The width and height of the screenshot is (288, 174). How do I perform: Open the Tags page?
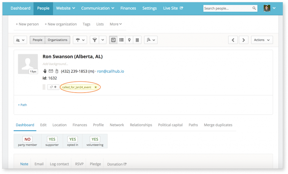86,24
